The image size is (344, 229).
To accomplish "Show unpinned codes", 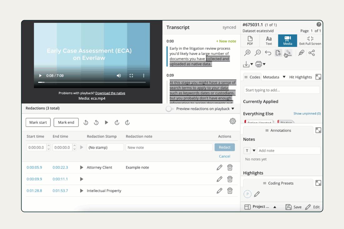I will coord(307,113).
